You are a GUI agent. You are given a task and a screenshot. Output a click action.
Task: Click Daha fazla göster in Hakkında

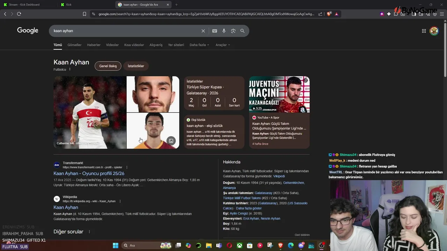[249, 208]
